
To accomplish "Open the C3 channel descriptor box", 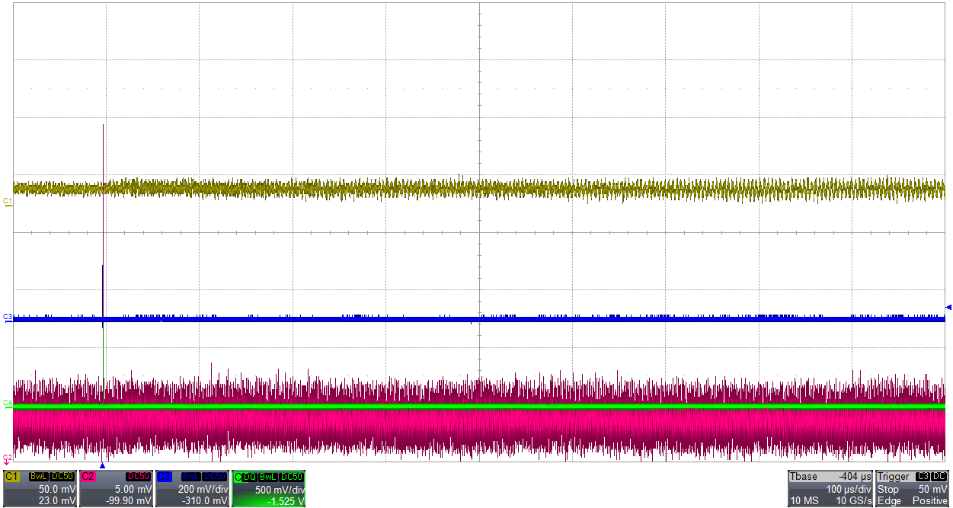I will point(192,488).
